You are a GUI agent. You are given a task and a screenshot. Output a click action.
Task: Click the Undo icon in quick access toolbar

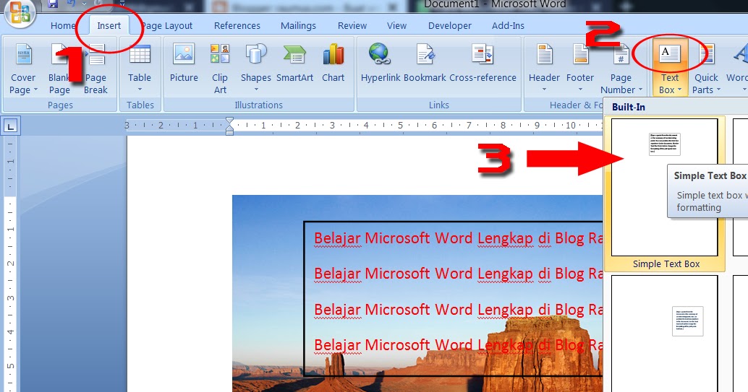(x=71, y=4)
